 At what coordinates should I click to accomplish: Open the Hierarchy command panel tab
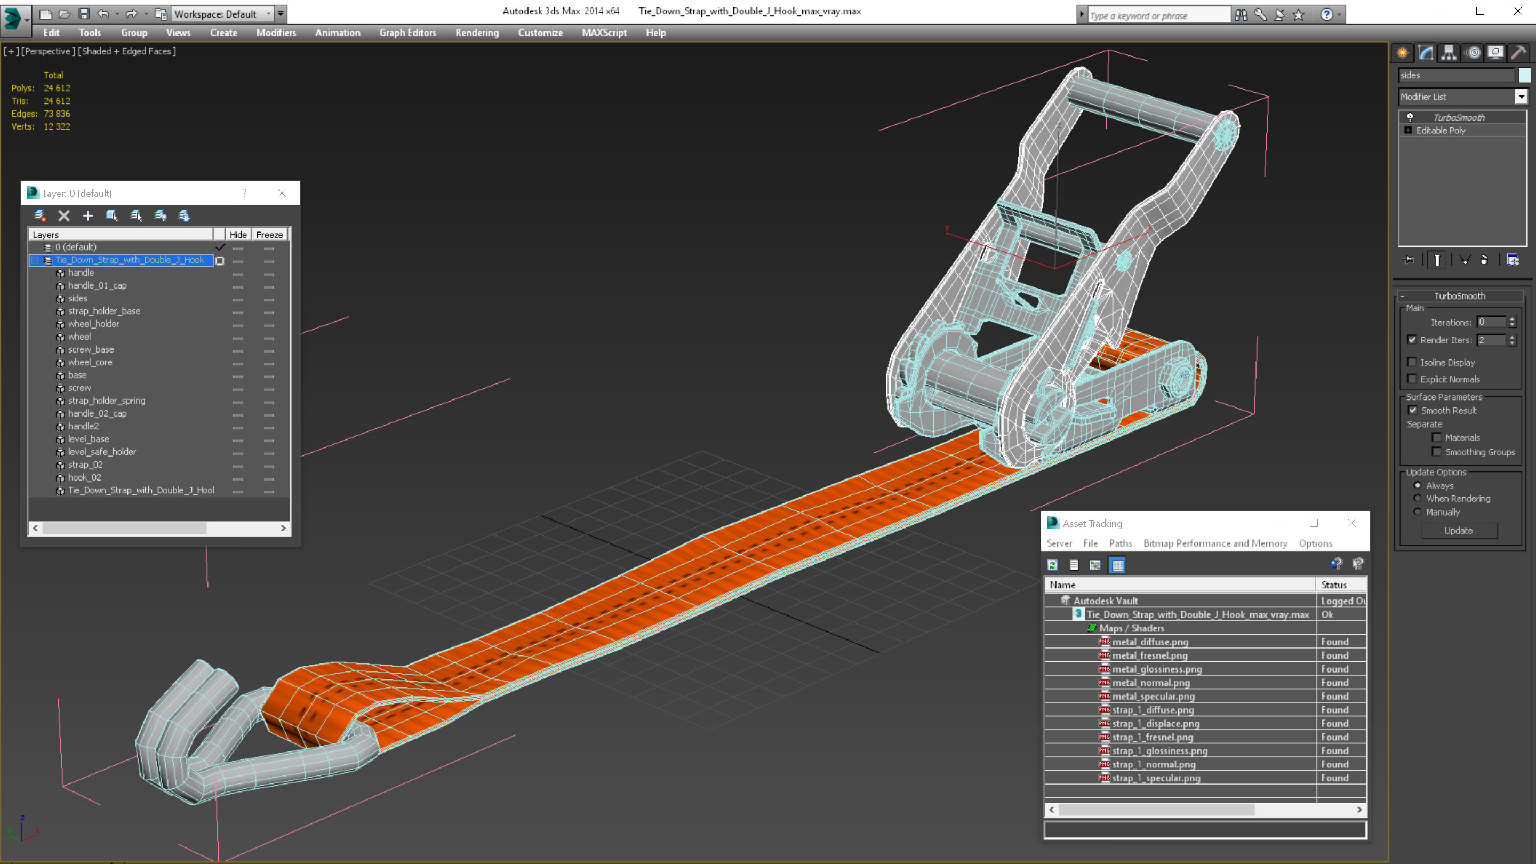1449,53
